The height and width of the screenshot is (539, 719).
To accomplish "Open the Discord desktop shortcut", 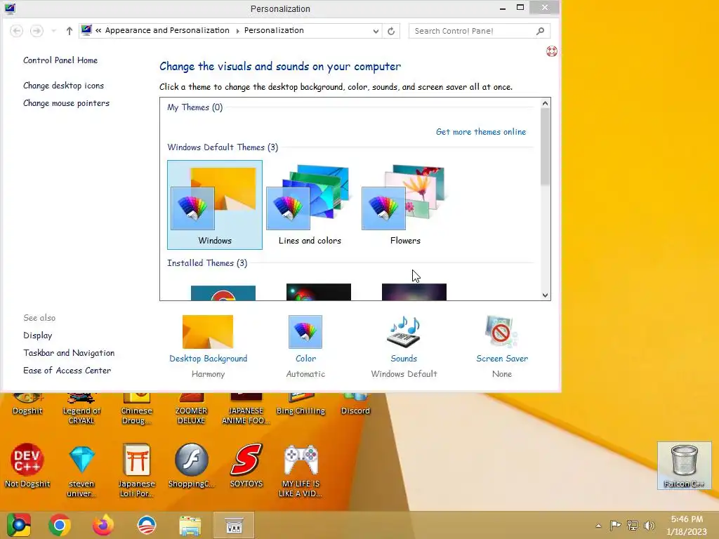I will tap(355, 404).
